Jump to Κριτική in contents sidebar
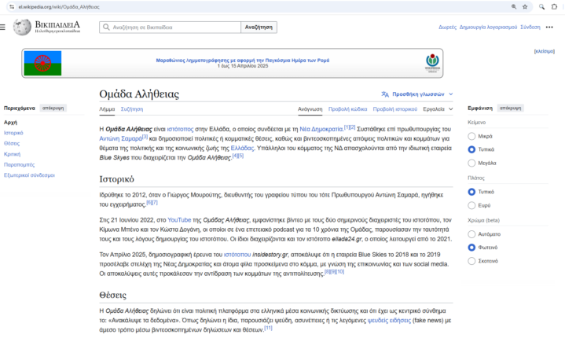 pyautogui.click(x=12, y=154)
